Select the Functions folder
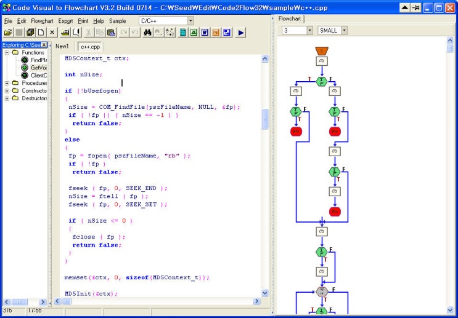458x318 pixels. pyautogui.click(x=33, y=52)
